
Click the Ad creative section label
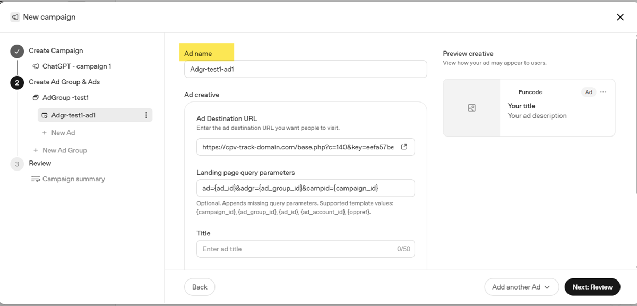202,95
